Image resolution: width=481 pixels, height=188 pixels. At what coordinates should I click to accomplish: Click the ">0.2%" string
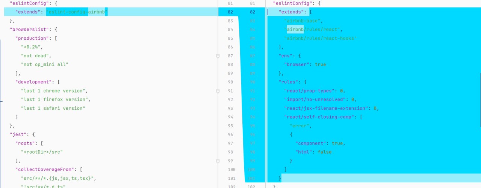point(32,47)
